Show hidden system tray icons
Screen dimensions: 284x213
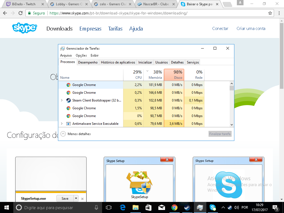[x=223, y=207]
